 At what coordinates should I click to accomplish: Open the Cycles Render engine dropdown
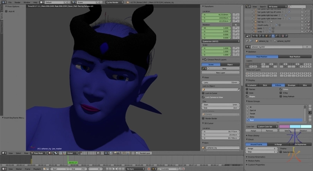pyautogui.click(x=114, y=2)
